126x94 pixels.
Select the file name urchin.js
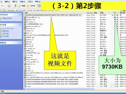[30, 71]
